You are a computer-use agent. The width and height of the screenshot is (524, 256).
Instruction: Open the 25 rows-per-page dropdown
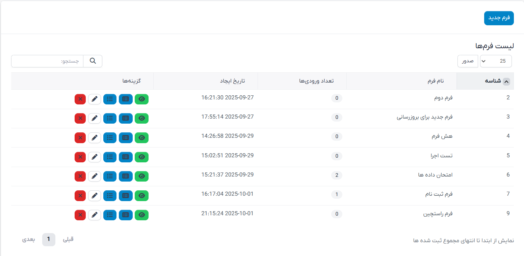[496, 61]
